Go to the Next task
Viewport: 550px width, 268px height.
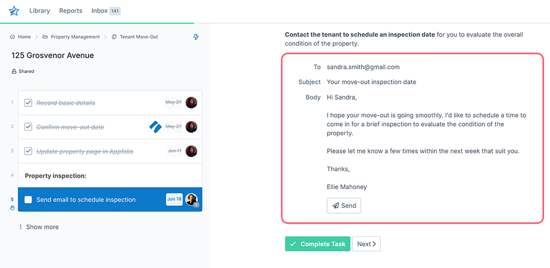point(366,244)
